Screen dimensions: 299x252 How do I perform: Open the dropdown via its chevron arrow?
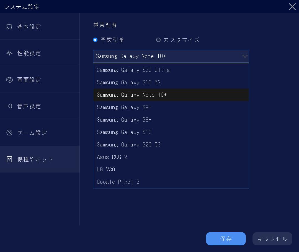(245, 56)
